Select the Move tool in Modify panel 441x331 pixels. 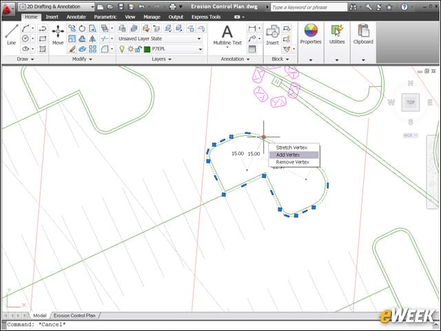(58, 35)
